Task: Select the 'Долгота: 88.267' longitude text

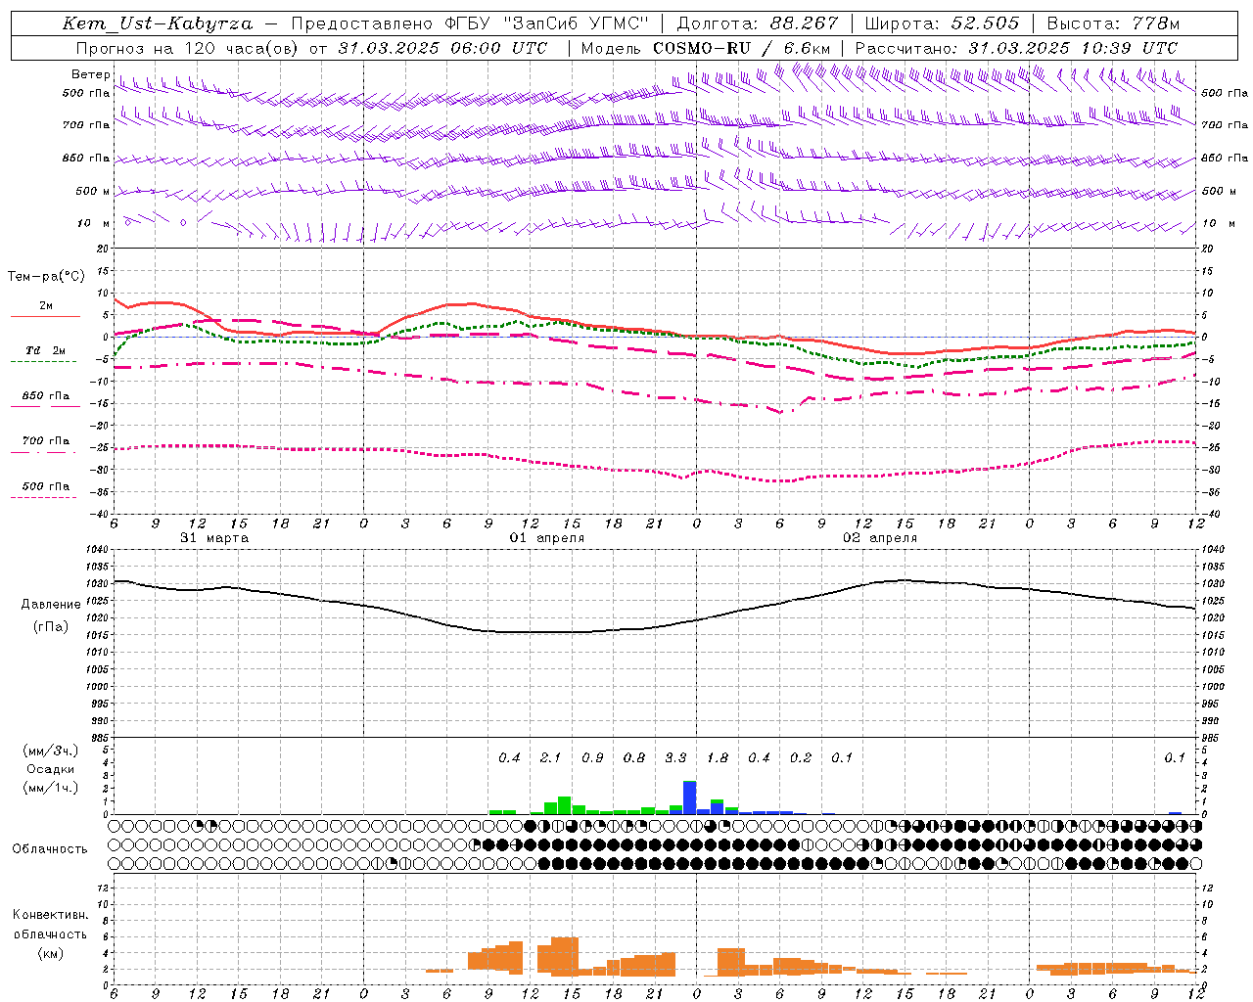Action: pyautogui.click(x=758, y=23)
